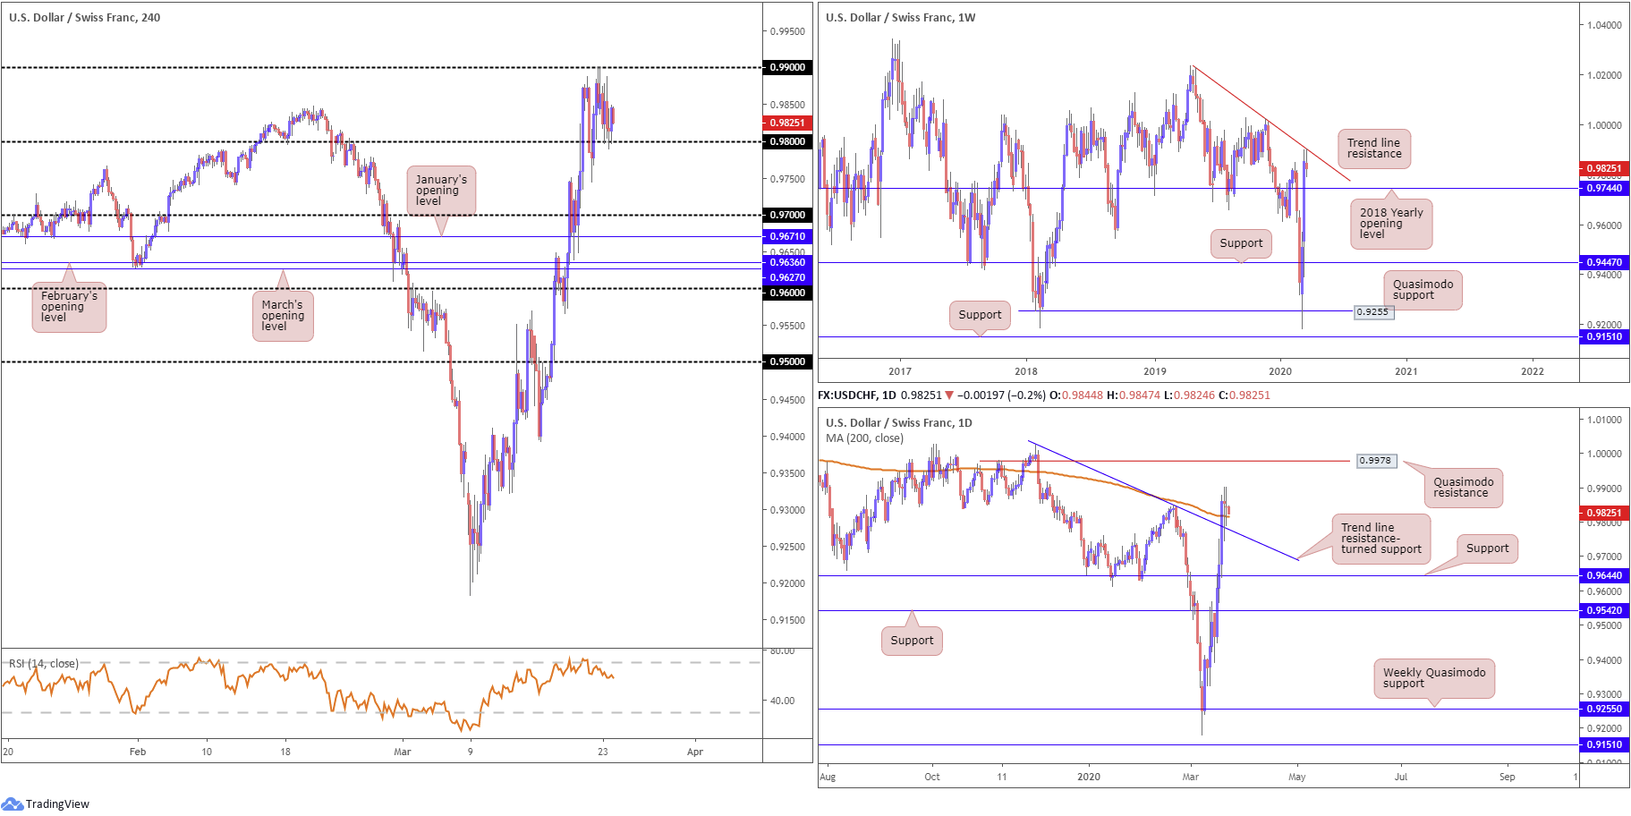Click the blue 0.91510 price label on daily chart
Viewport: 1631px width, 816px height.
point(1603,744)
